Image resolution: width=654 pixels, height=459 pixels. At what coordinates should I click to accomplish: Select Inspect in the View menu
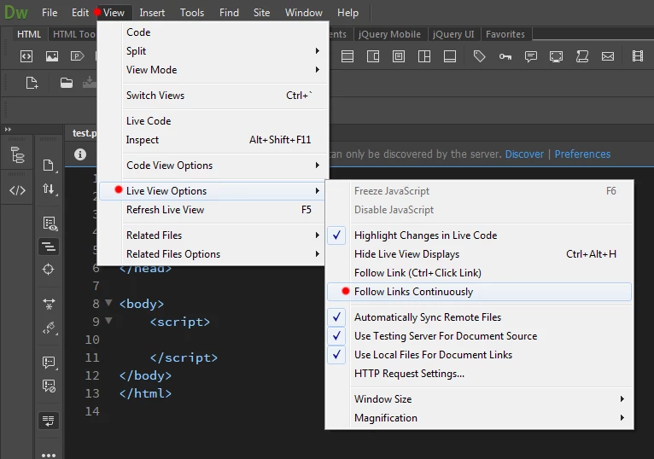213,140
